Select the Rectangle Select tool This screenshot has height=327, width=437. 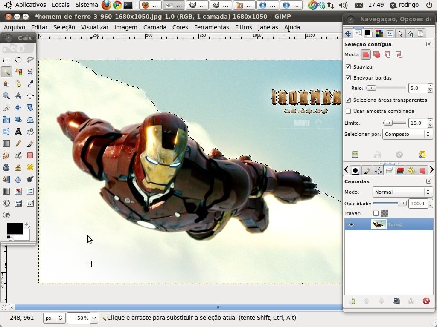(x=6, y=60)
